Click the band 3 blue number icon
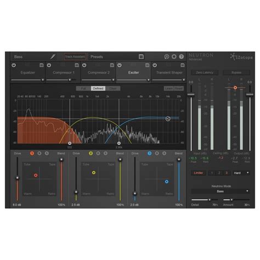Viewport: 260px width, 260px height. click(149, 153)
